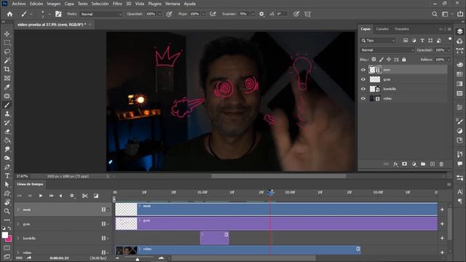Toggle layer filtering on/off switch

450,39
